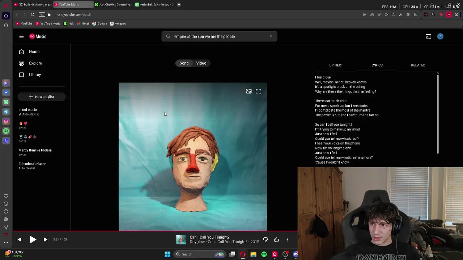Click the search field with empire of the sun
The image size is (463, 260).
[220, 36]
